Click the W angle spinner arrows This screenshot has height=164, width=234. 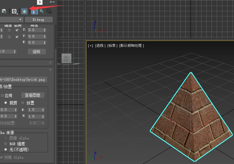tap(45, 43)
